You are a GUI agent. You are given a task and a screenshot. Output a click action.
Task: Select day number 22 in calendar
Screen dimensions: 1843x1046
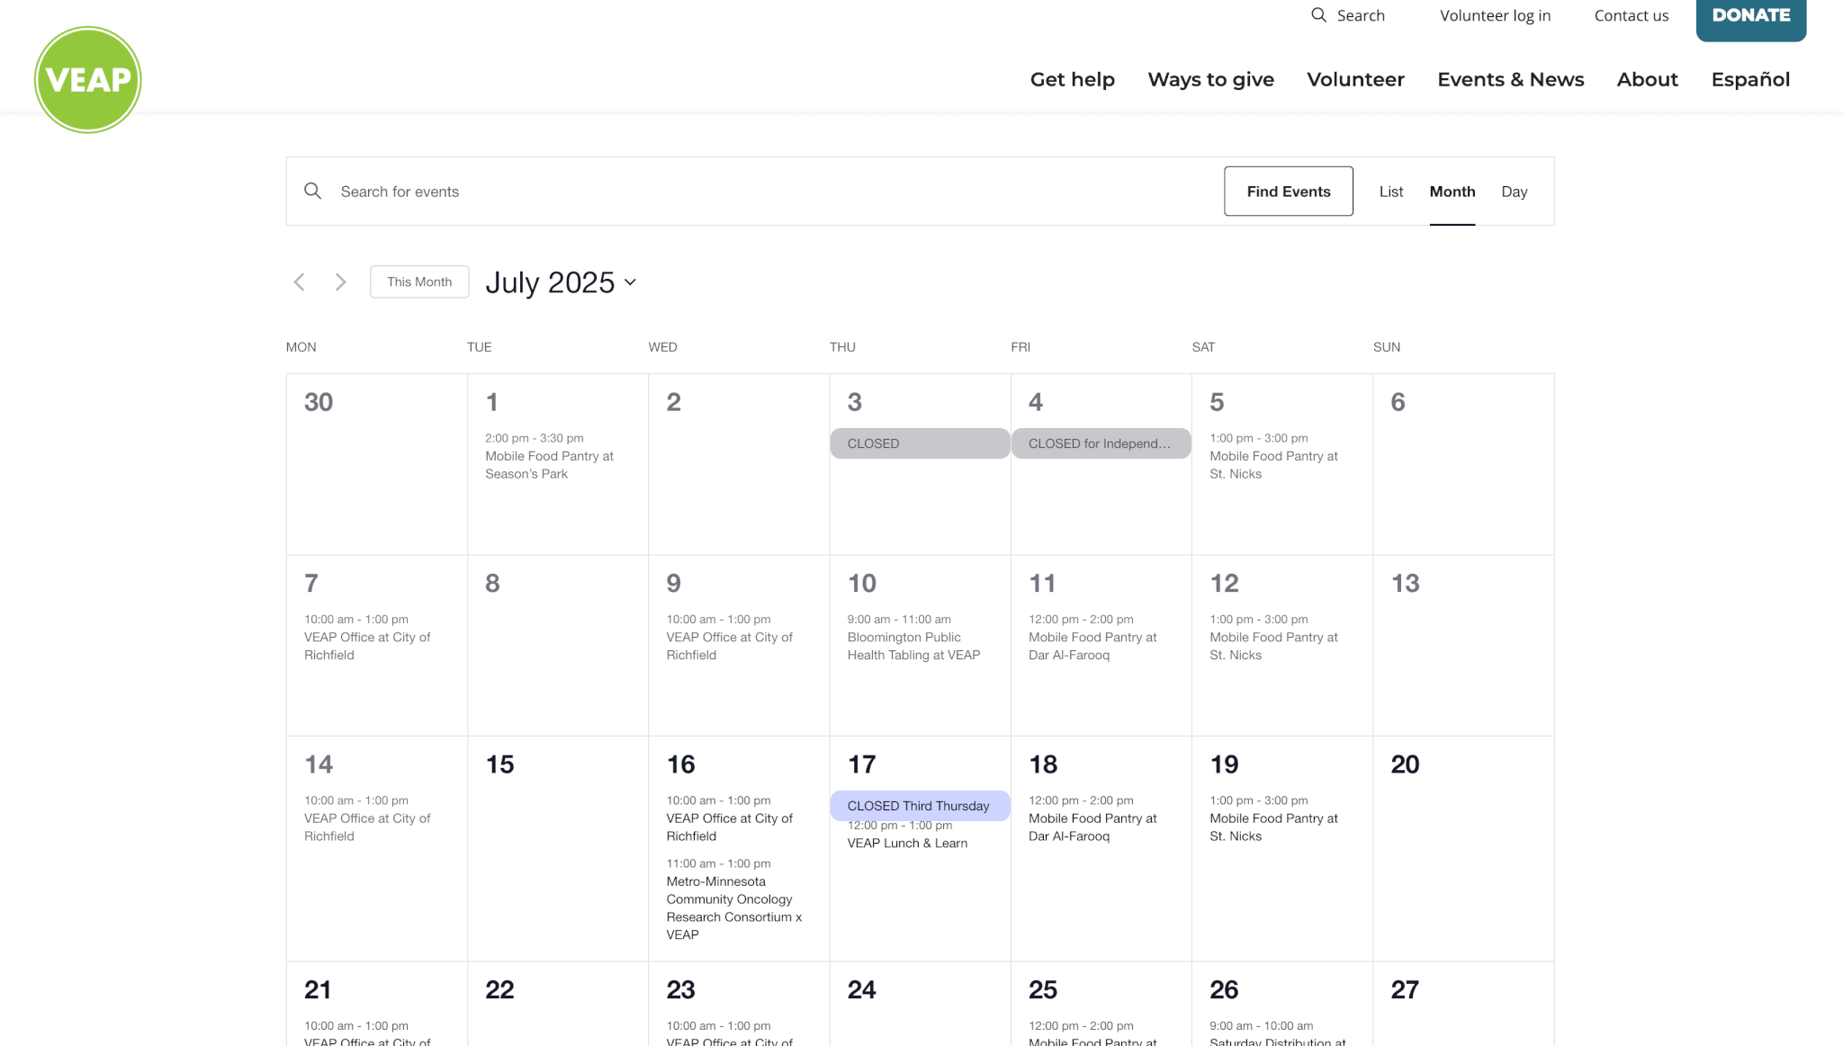(499, 990)
